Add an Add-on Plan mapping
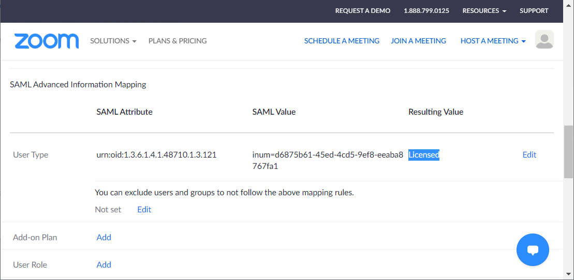The height and width of the screenshot is (280, 574). (104, 237)
